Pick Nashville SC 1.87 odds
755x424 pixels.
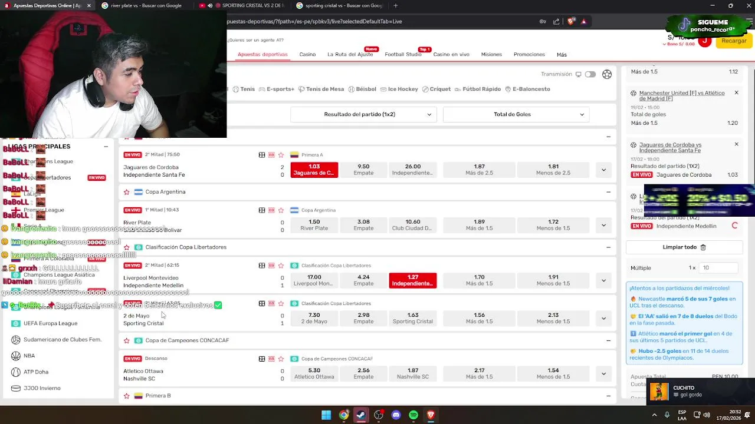tap(412, 373)
